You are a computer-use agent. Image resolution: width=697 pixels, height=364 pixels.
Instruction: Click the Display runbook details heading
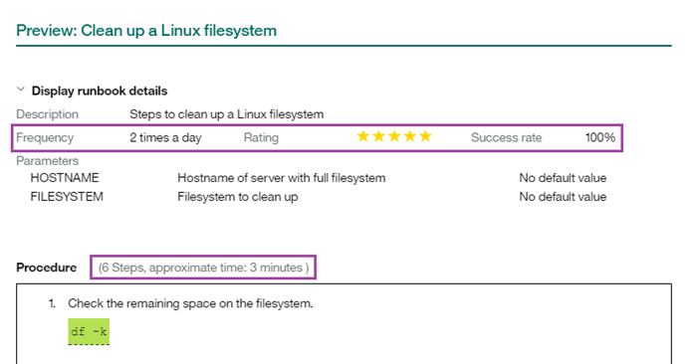point(100,91)
